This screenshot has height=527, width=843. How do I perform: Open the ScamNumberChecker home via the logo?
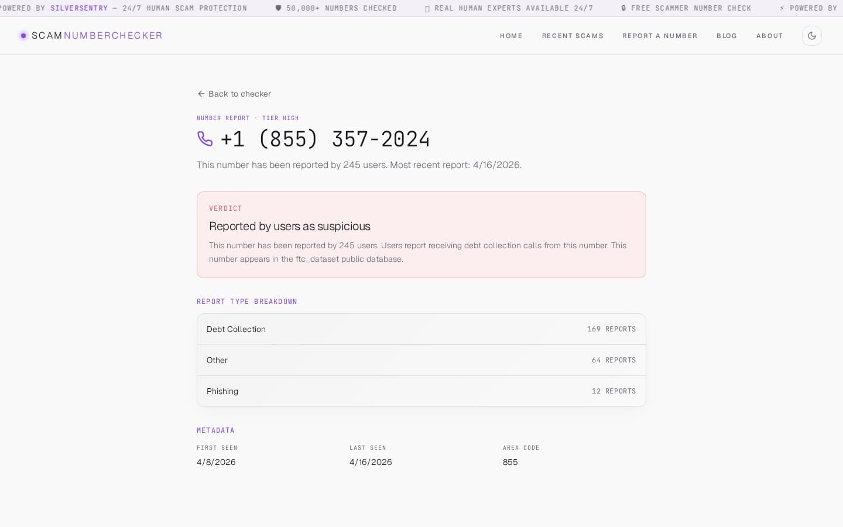pyautogui.click(x=91, y=36)
